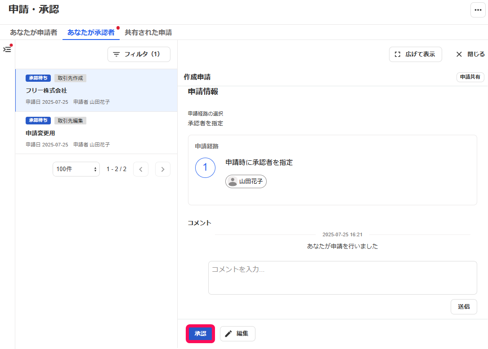Click the 閉じる button label

click(x=476, y=54)
